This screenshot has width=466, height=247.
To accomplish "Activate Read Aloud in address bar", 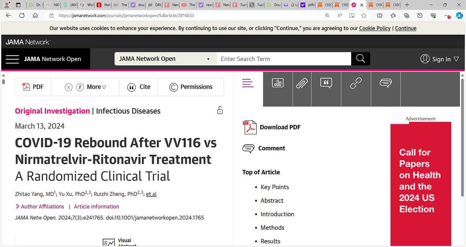I will 340,15.
